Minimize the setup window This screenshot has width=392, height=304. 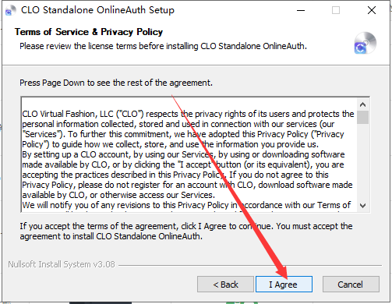pos(301,10)
